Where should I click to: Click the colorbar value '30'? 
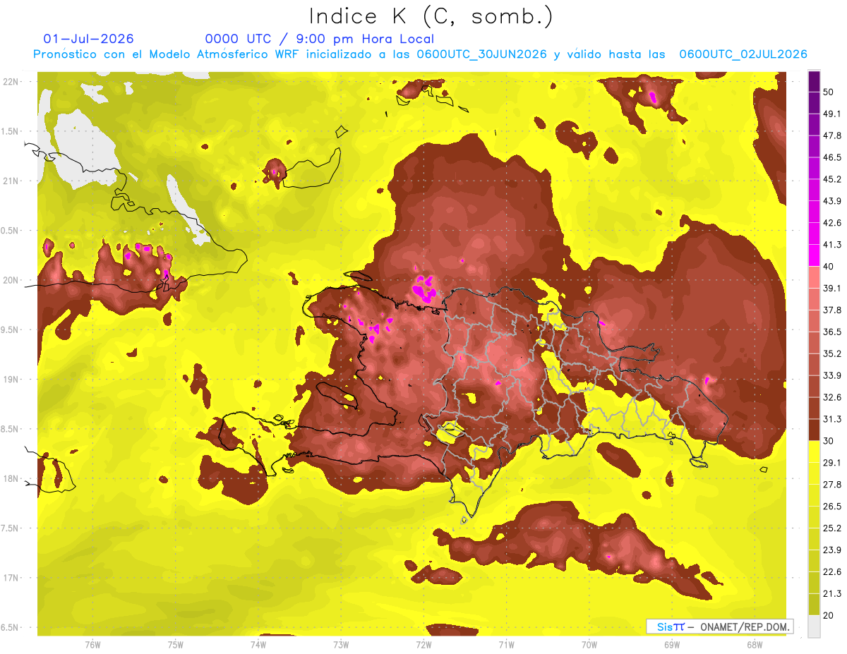(x=829, y=441)
